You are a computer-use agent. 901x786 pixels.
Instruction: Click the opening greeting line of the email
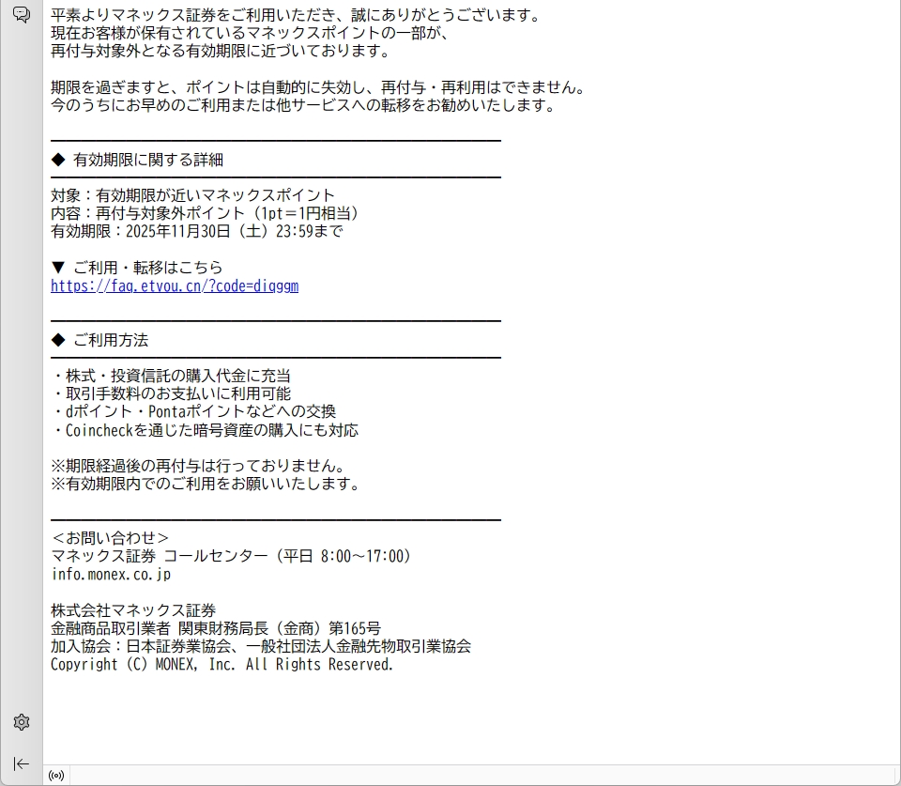point(296,15)
